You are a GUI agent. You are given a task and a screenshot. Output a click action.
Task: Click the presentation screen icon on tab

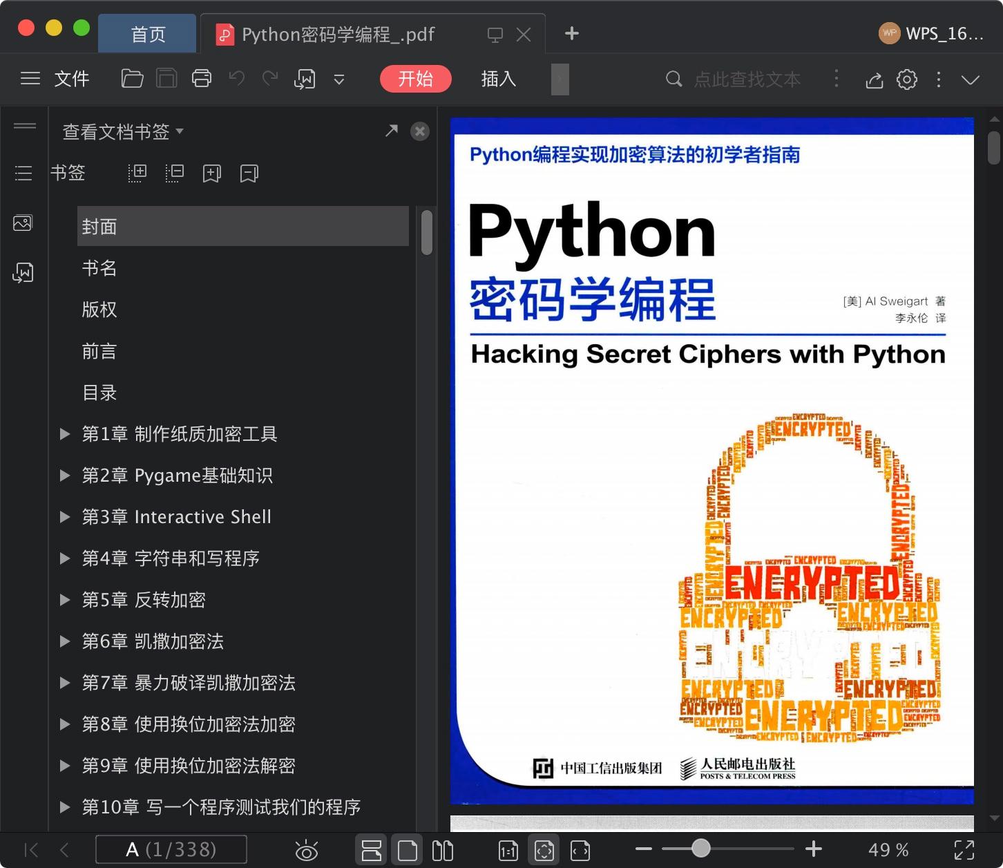coord(495,35)
